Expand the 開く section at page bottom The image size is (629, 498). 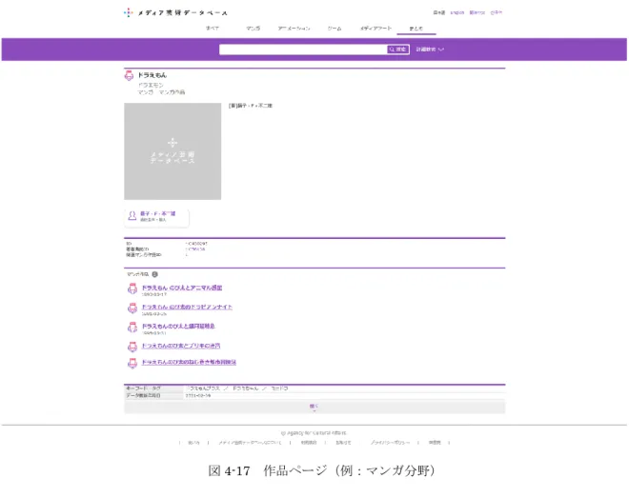[x=314, y=407]
